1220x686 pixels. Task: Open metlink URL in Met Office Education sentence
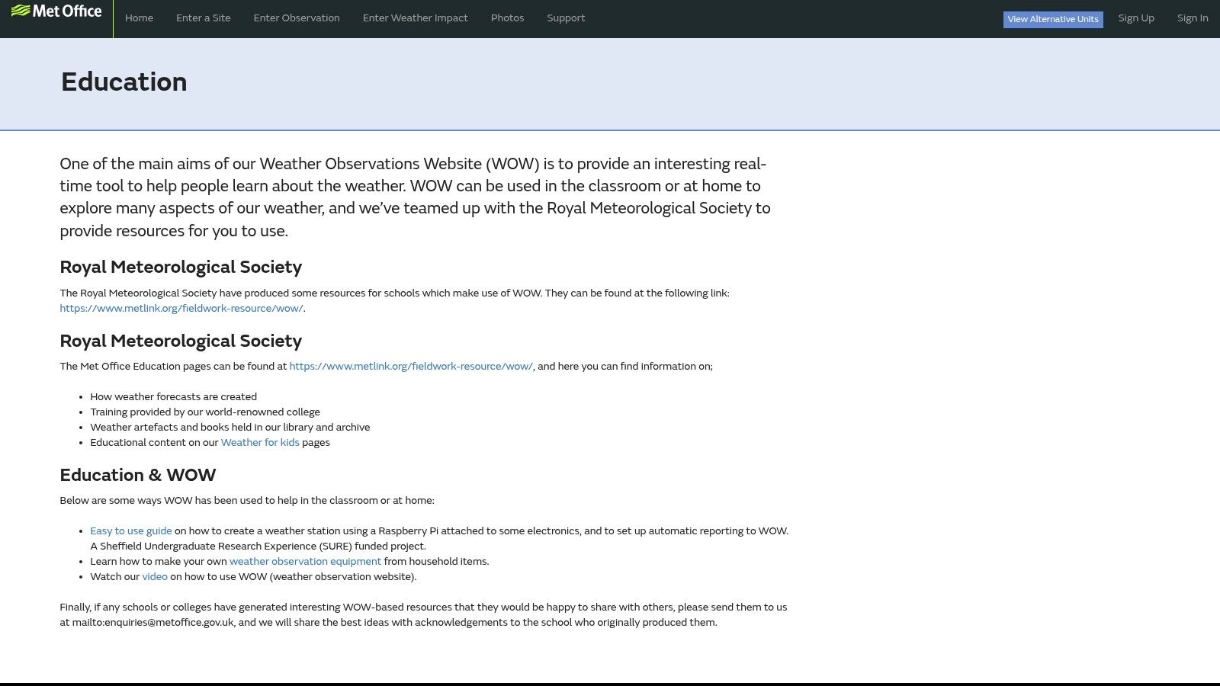coord(411,367)
